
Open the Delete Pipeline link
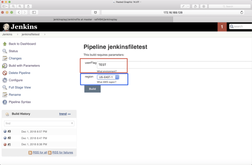click(x=20, y=73)
